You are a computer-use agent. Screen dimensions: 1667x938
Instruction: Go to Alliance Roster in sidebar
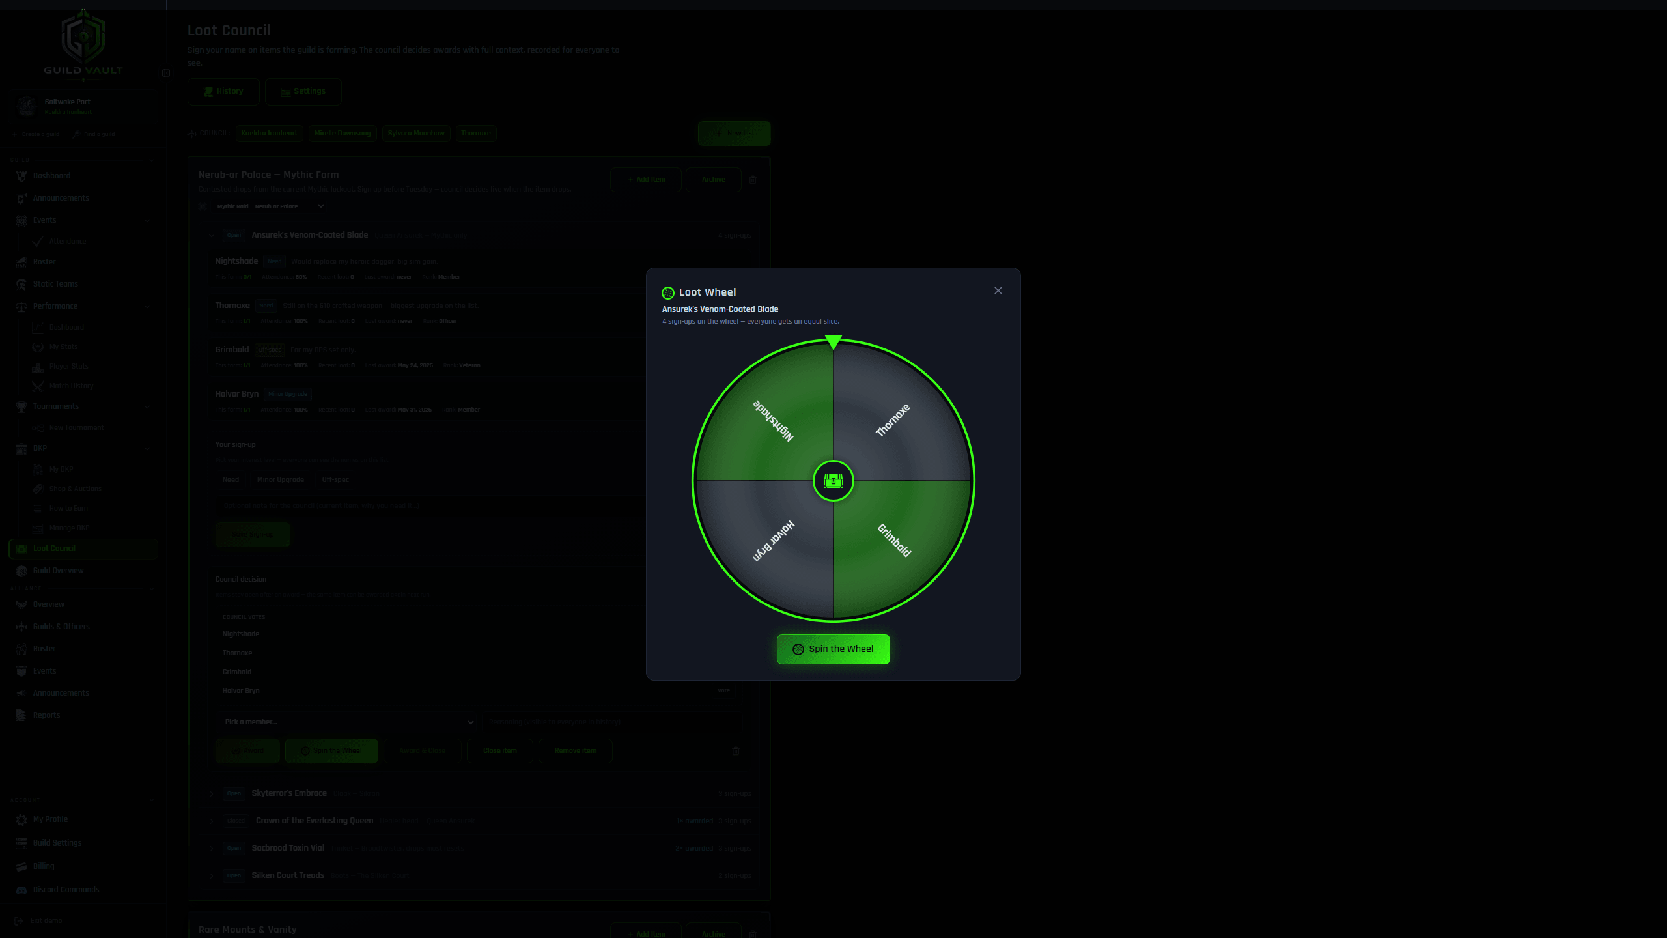pyautogui.click(x=44, y=649)
